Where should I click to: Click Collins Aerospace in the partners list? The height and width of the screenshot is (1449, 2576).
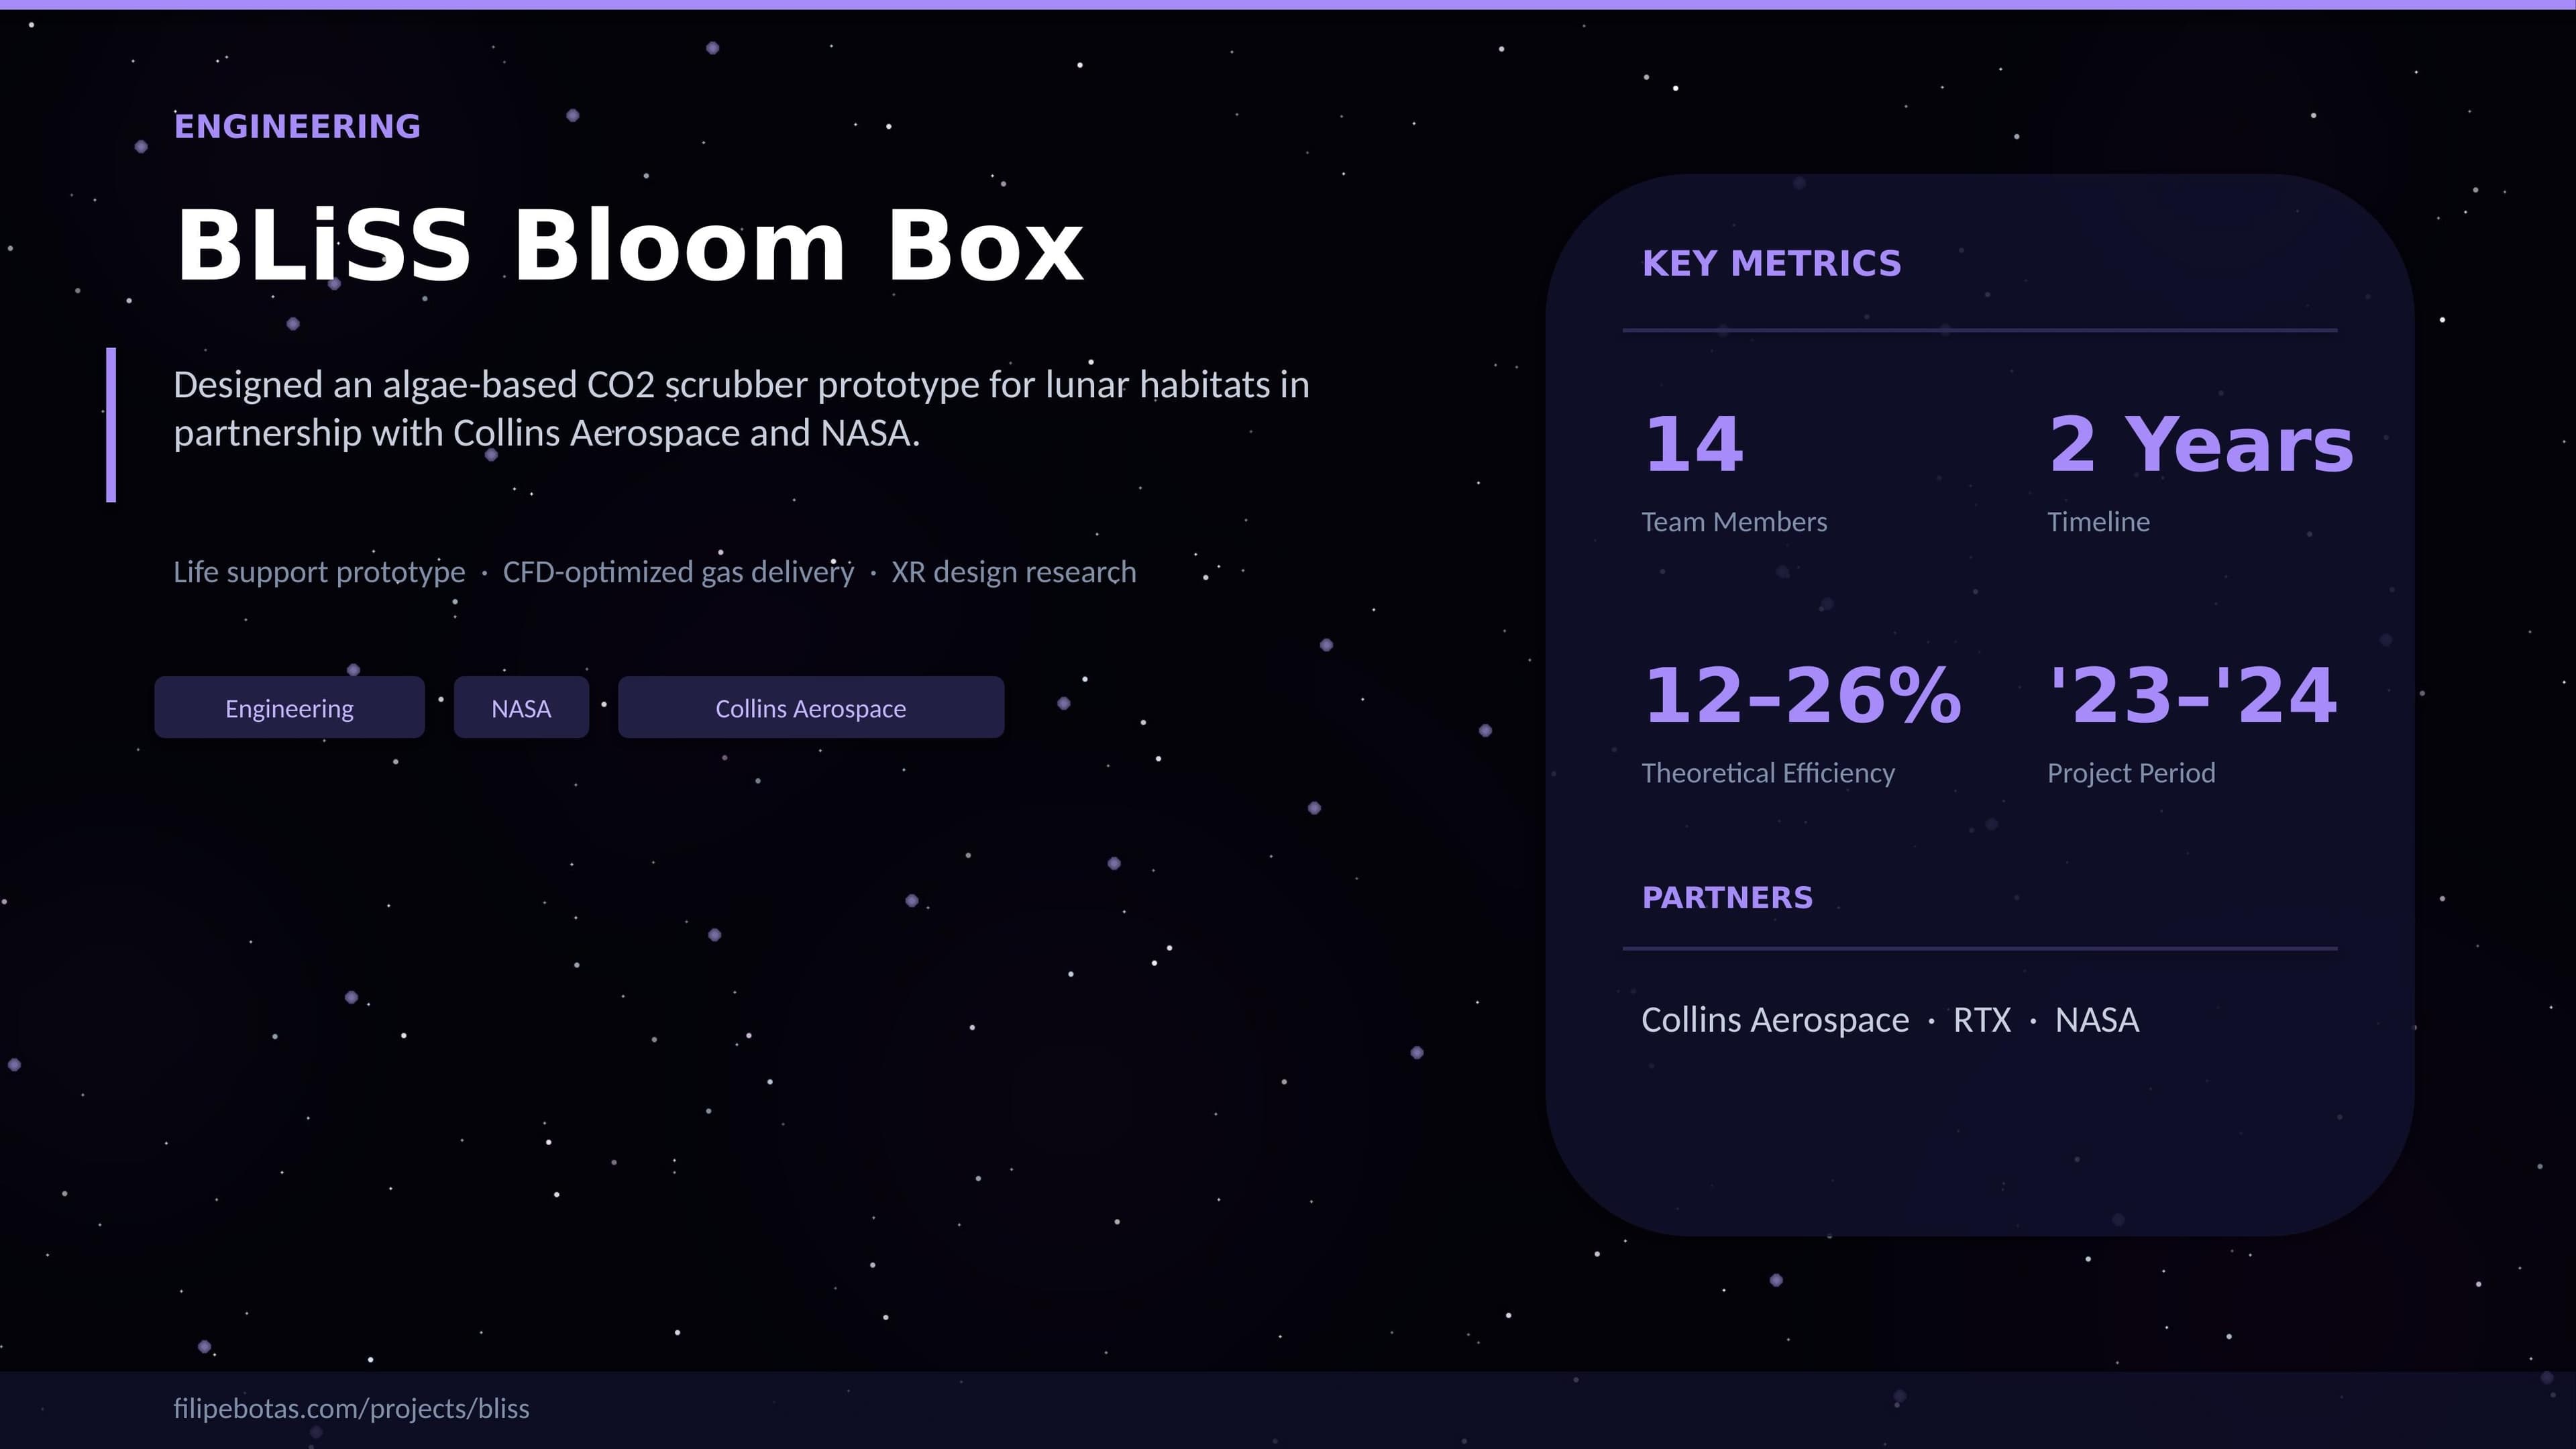click(x=1775, y=1020)
